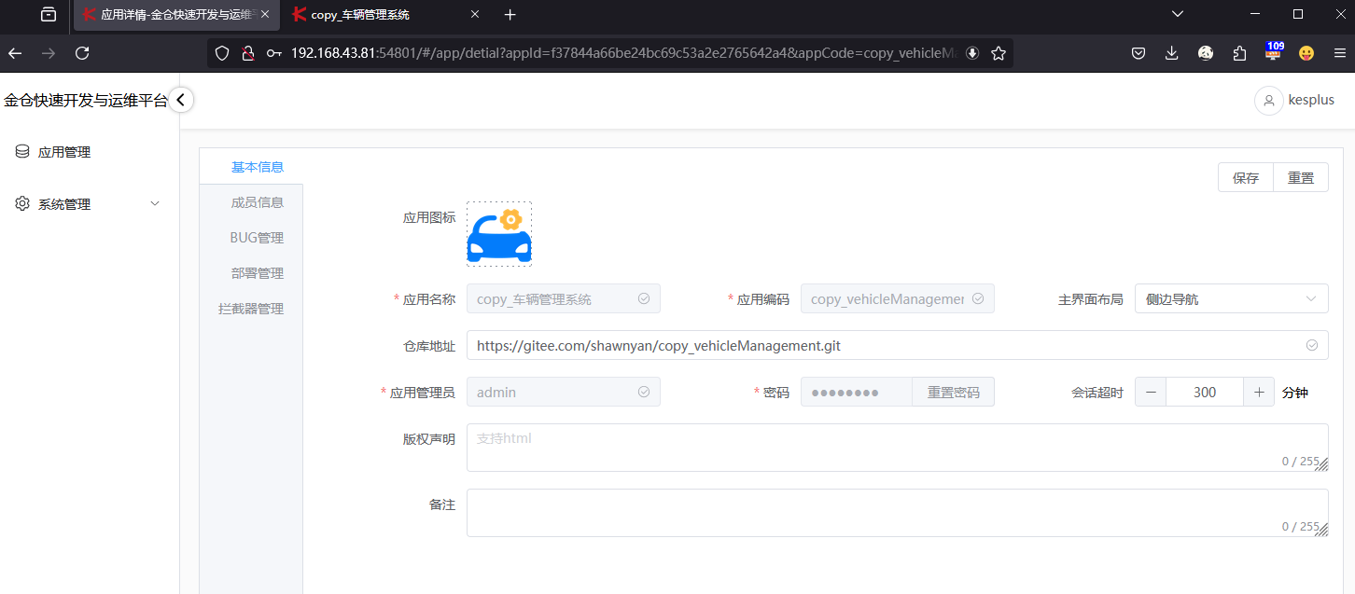Bookmark this page with the star icon
The width and height of the screenshot is (1355, 594).
click(x=999, y=53)
